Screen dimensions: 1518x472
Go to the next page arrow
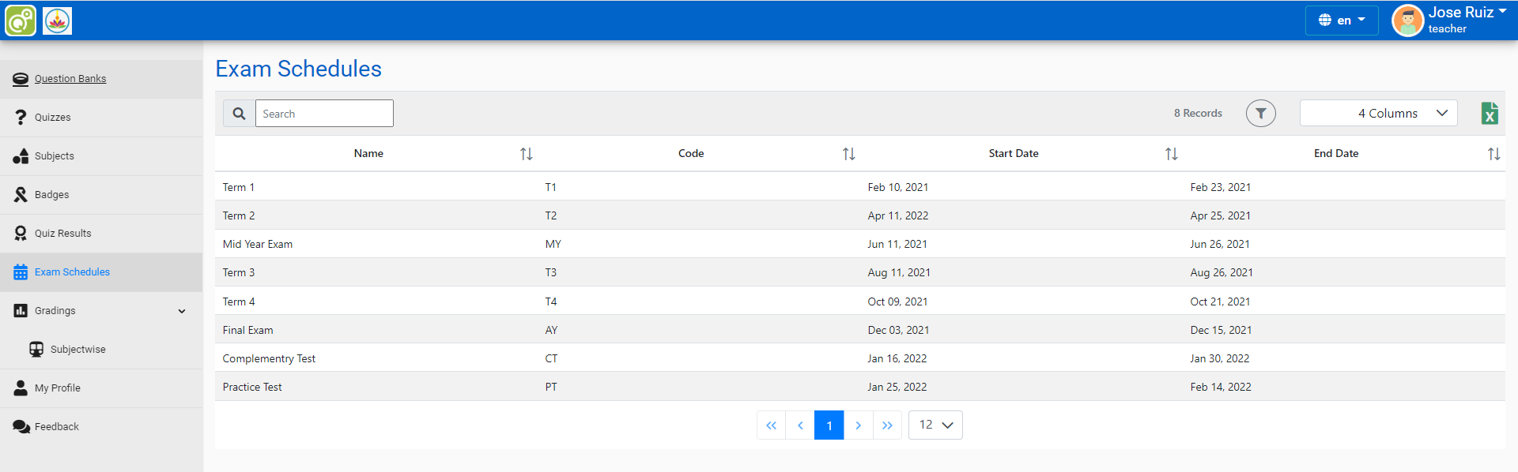click(858, 425)
